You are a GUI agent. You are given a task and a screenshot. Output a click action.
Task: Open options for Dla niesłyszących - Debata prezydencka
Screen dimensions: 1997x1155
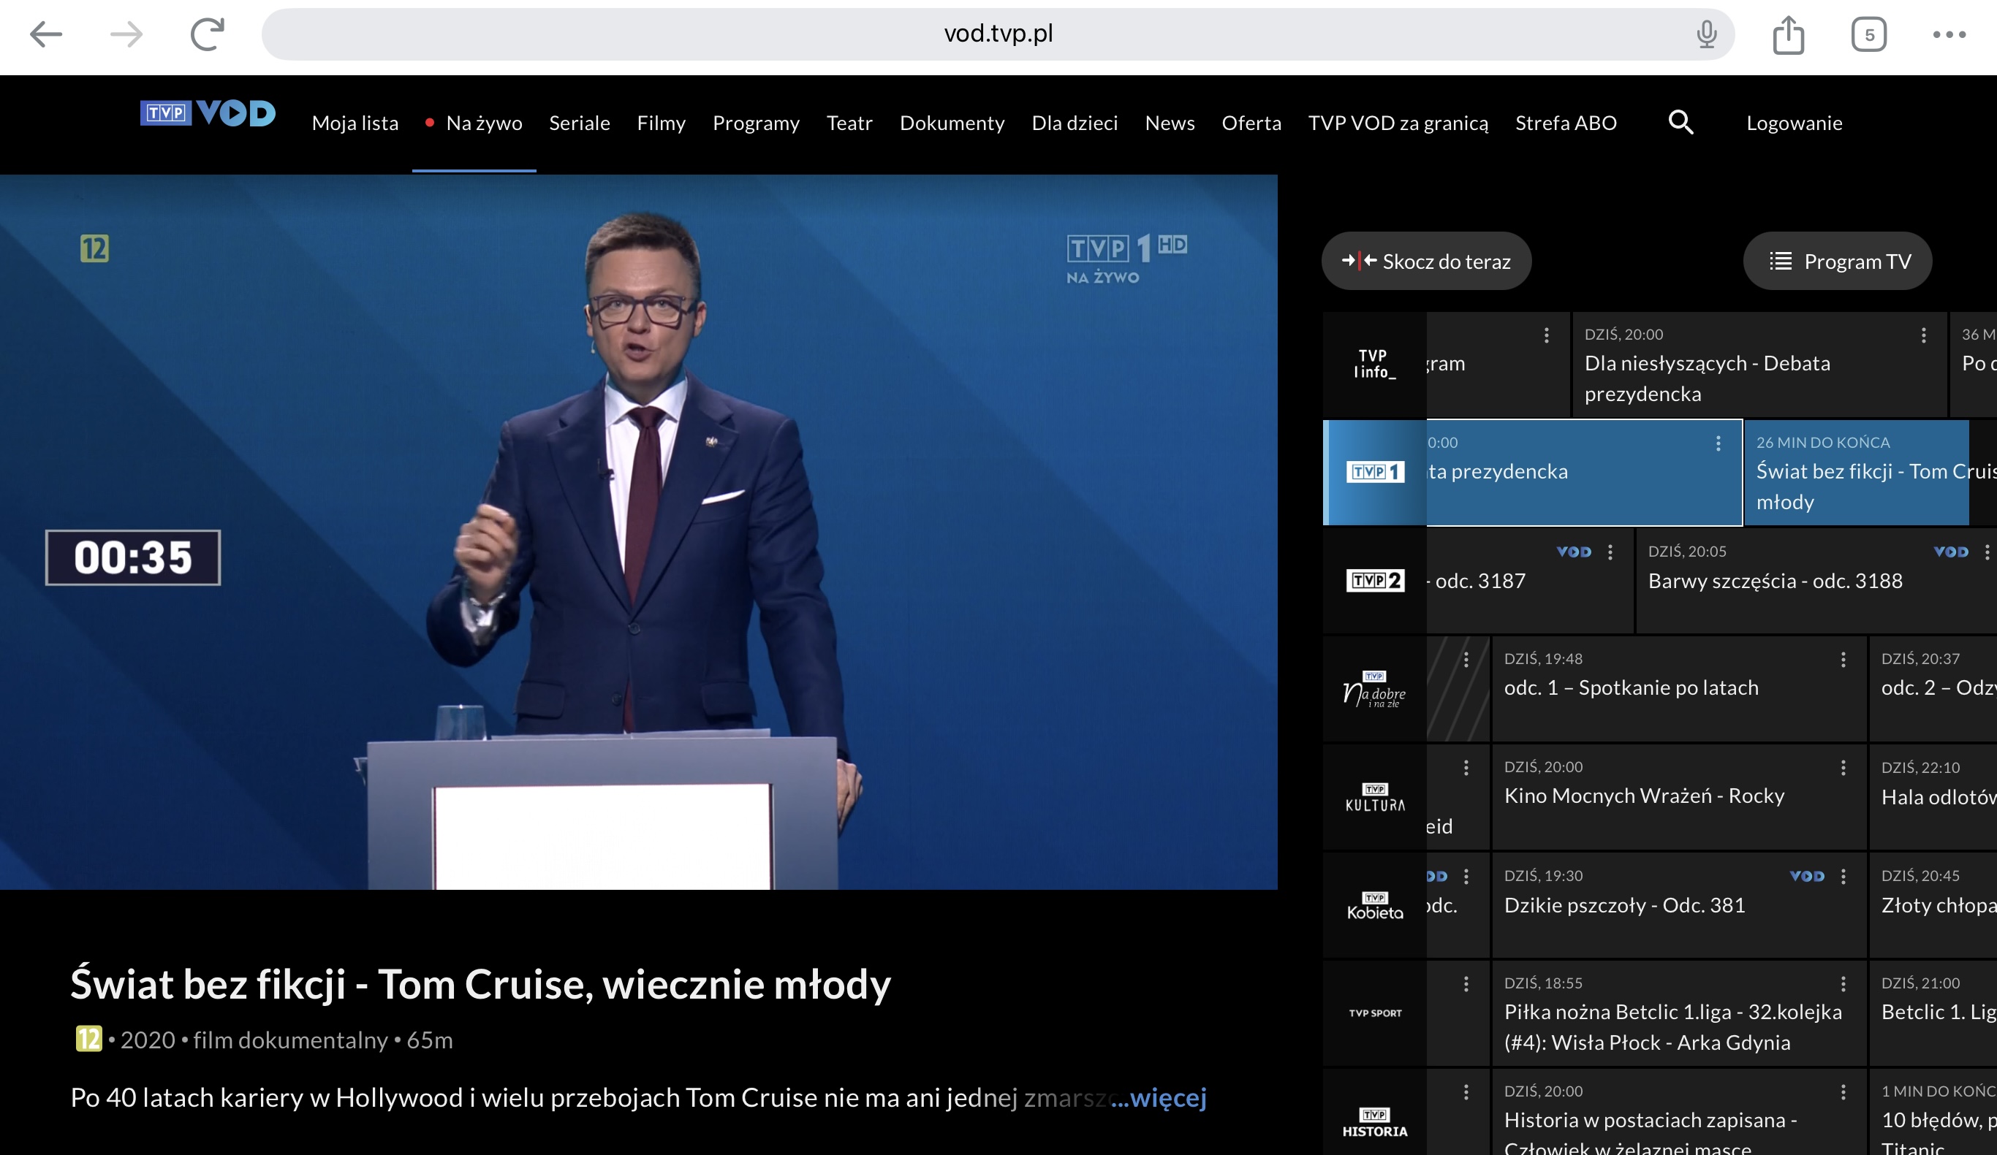tap(1923, 335)
